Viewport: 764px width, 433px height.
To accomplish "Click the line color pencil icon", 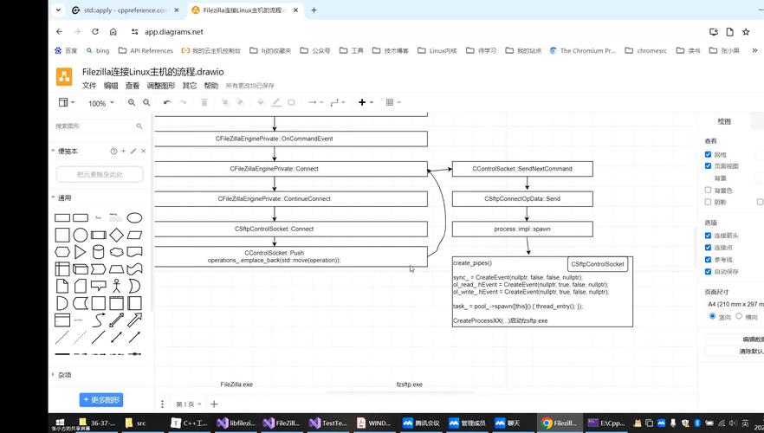I will tap(275, 102).
